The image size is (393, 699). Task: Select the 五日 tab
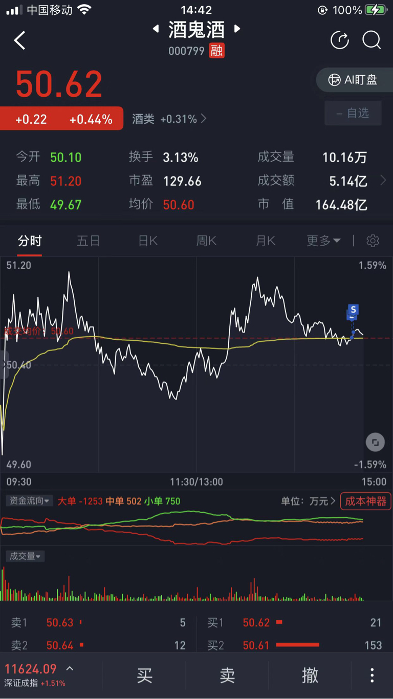88,241
